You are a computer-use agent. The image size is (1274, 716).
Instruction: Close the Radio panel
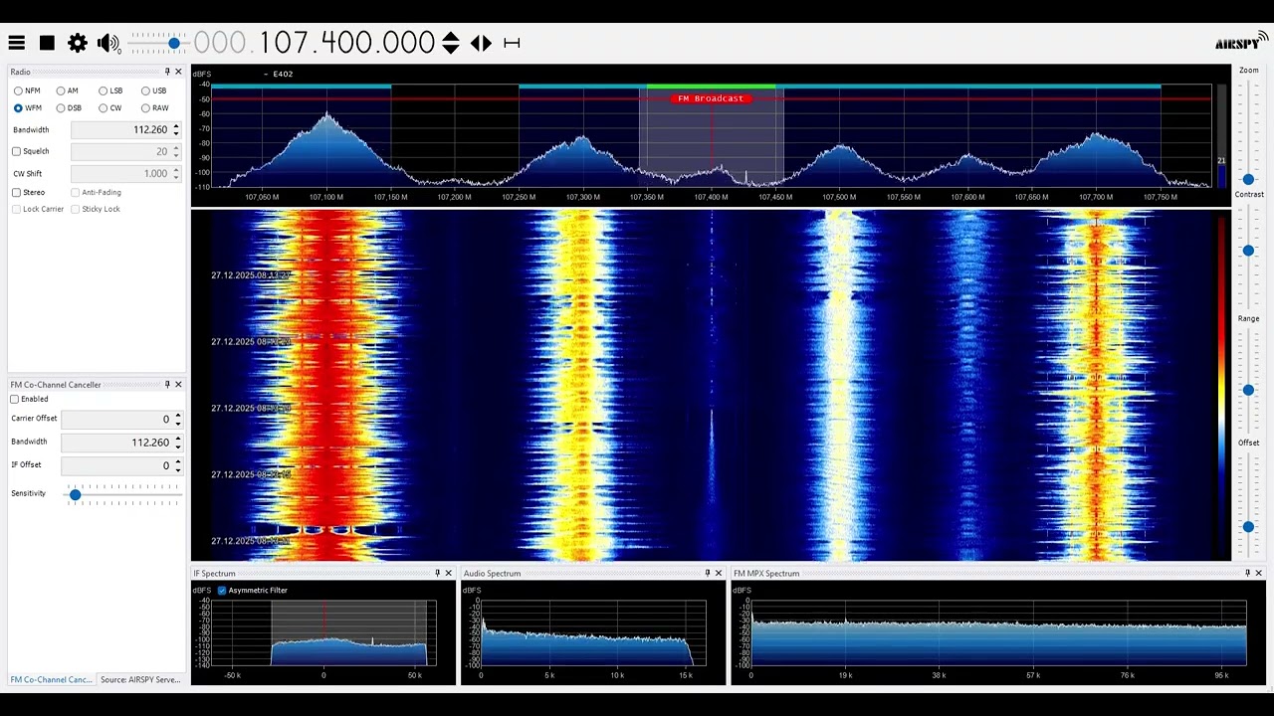click(178, 72)
